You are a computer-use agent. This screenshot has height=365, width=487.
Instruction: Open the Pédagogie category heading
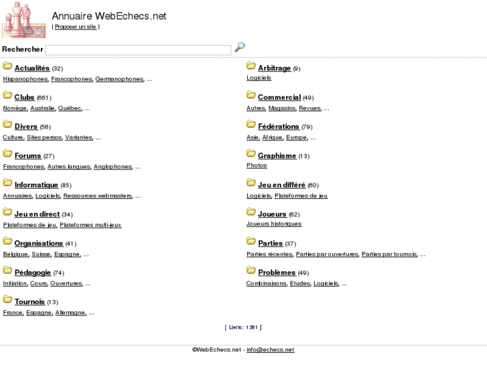(x=33, y=273)
